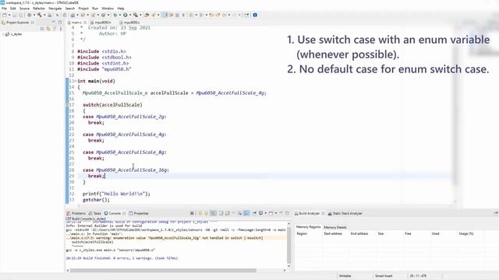This screenshot has height=280, width=499.
Task: Click the Pin Console icon
Action: coord(254,213)
